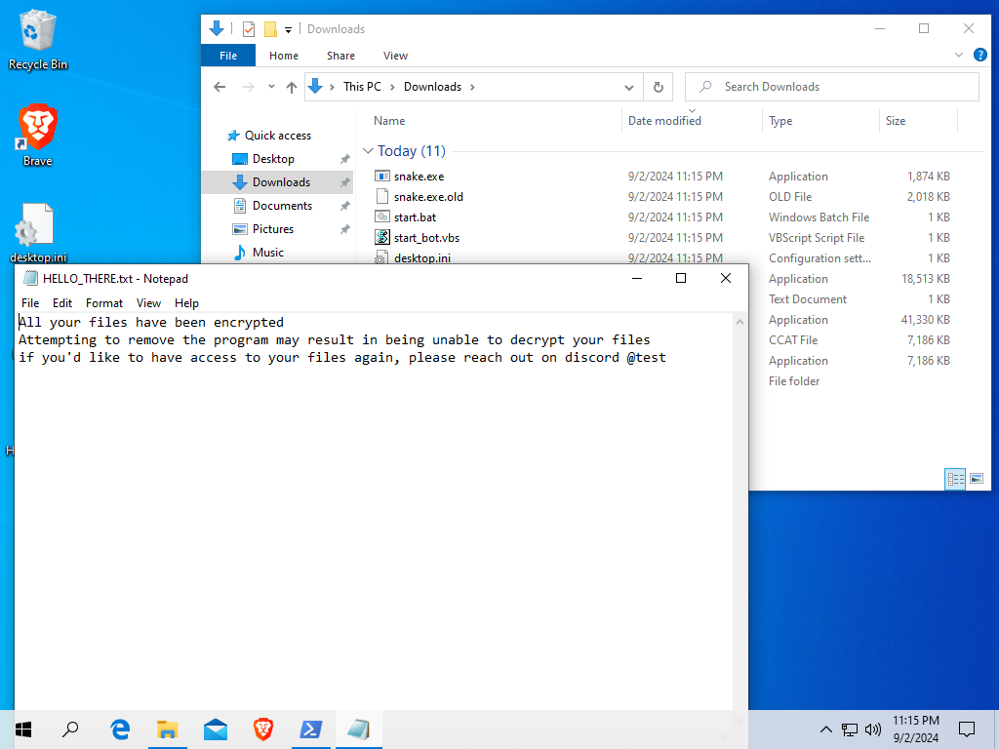Click the PowerShell icon in the taskbar
The height and width of the screenshot is (749, 999).
310,729
